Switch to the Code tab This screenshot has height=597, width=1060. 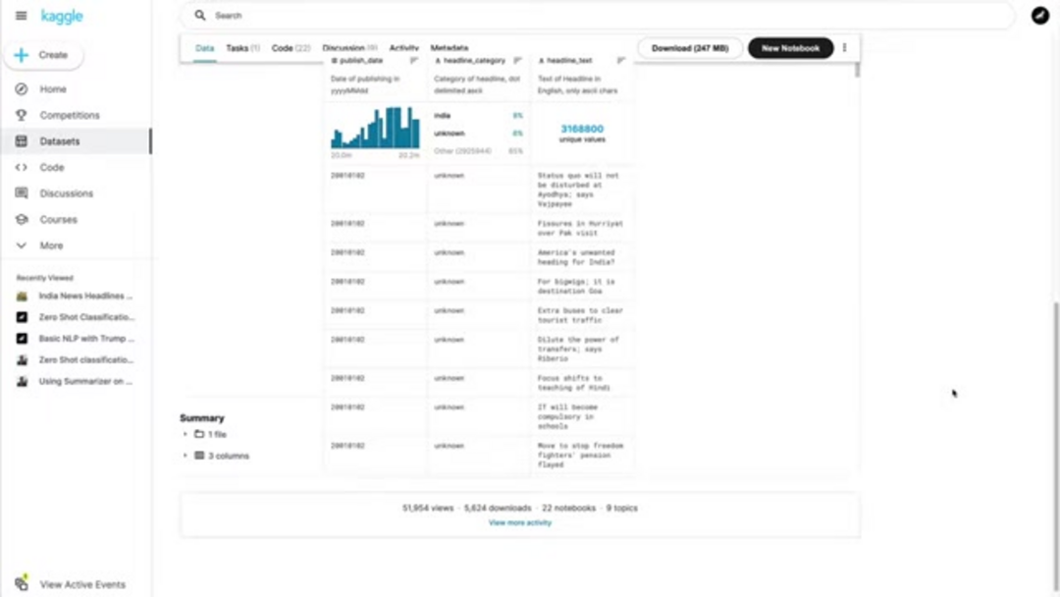coord(291,48)
